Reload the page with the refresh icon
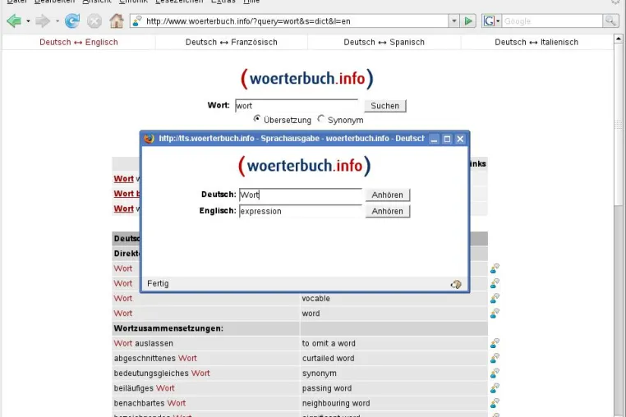Image resolution: width=626 pixels, height=417 pixels. click(x=72, y=21)
